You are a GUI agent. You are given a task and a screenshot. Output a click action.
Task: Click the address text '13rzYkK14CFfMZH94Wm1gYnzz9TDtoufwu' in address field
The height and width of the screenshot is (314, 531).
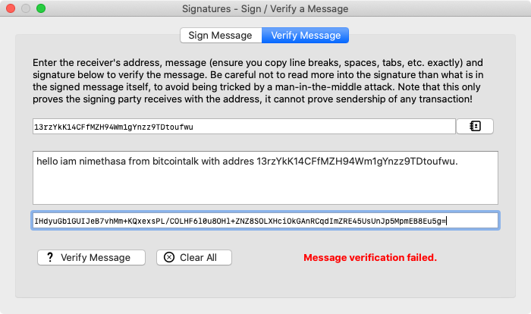(114, 127)
